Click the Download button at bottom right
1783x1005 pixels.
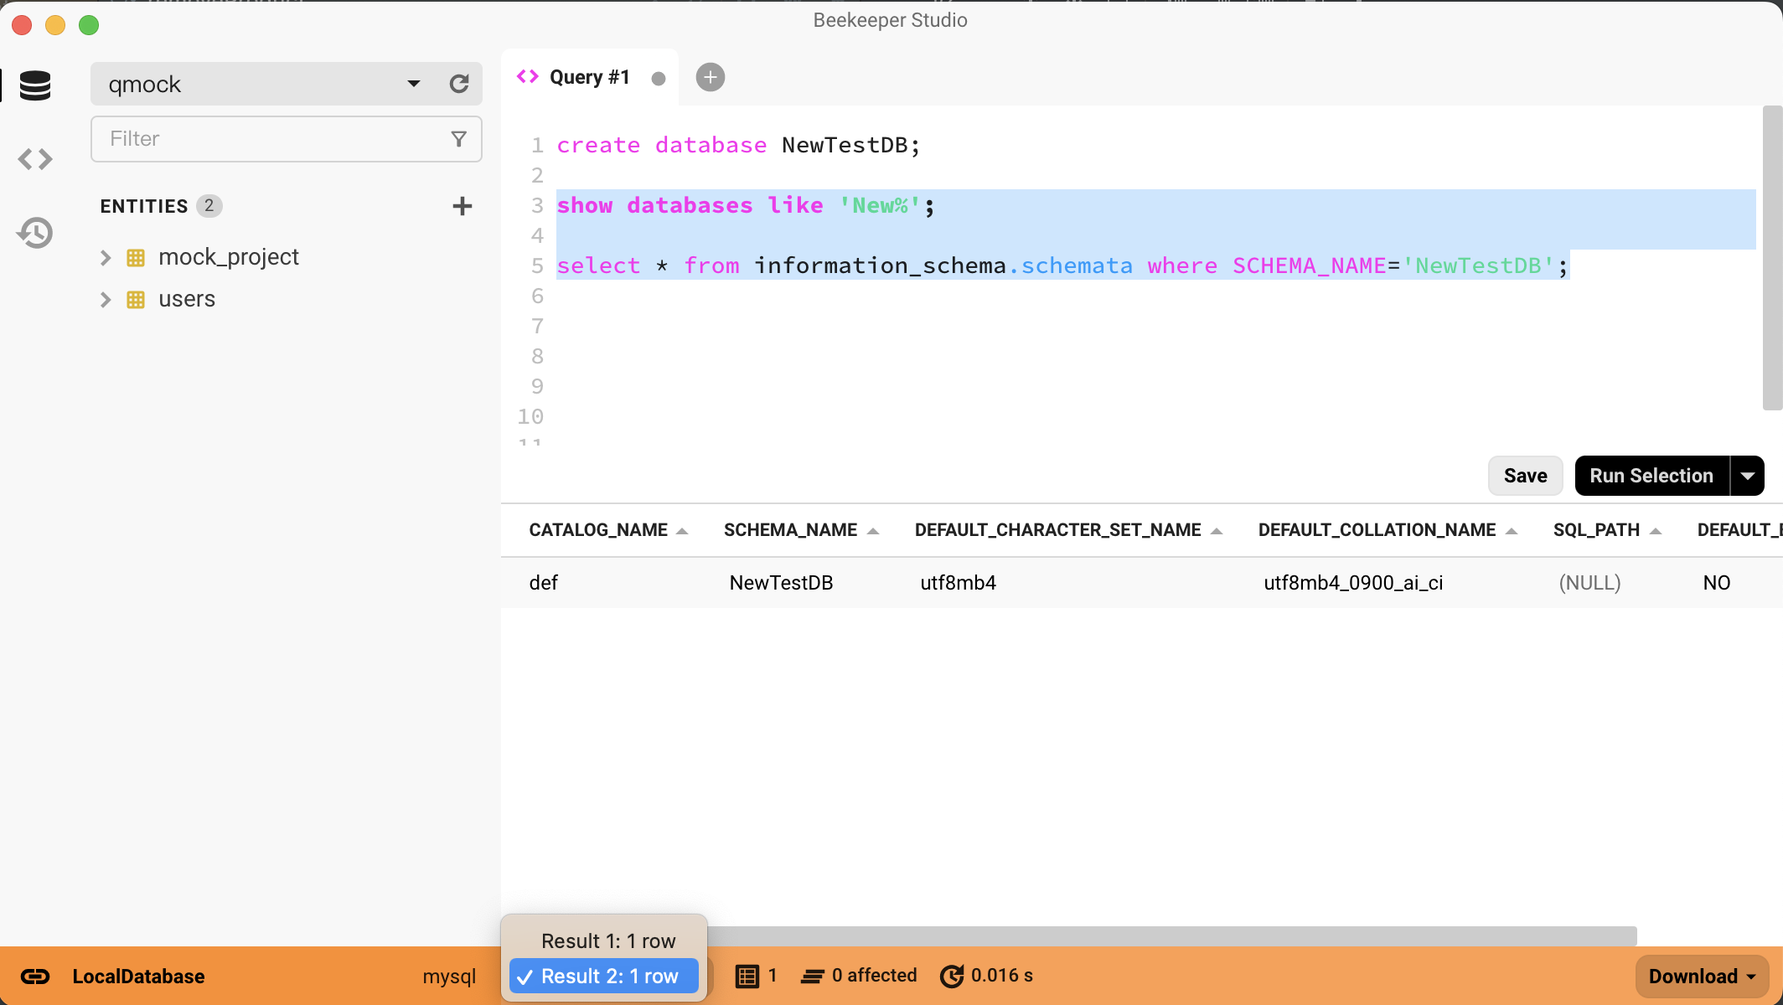pyautogui.click(x=1701, y=977)
